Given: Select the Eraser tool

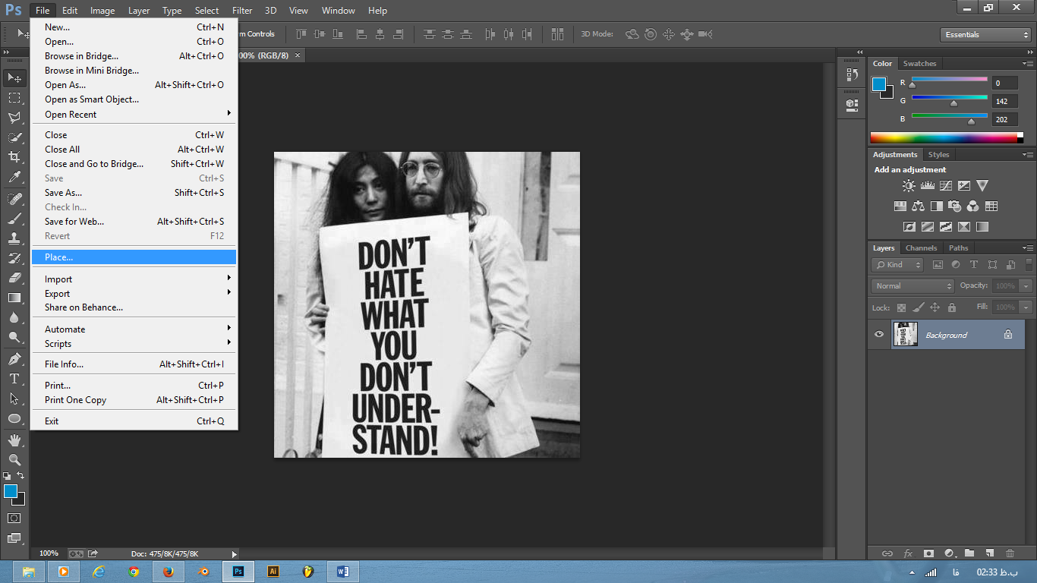Looking at the screenshot, I should [14, 278].
